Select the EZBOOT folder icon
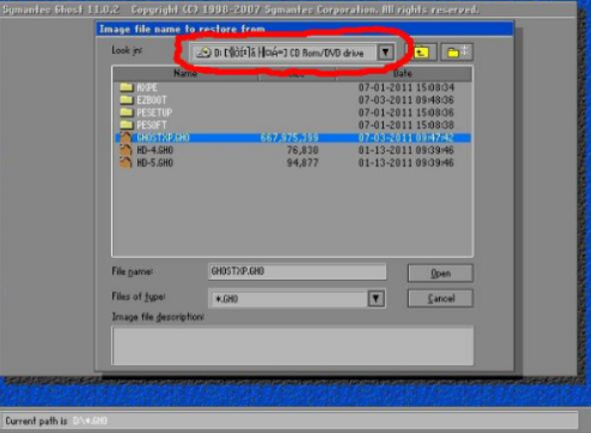 pyautogui.click(x=126, y=100)
